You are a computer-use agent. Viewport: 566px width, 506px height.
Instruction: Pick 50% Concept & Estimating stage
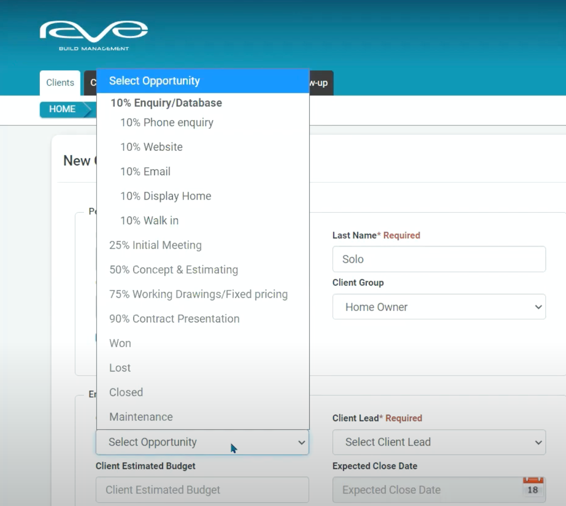pyautogui.click(x=203, y=270)
